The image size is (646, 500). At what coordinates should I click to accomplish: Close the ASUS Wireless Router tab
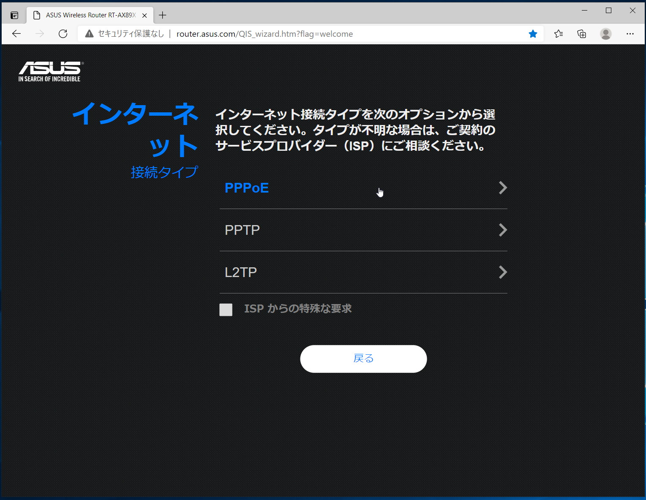click(x=144, y=16)
